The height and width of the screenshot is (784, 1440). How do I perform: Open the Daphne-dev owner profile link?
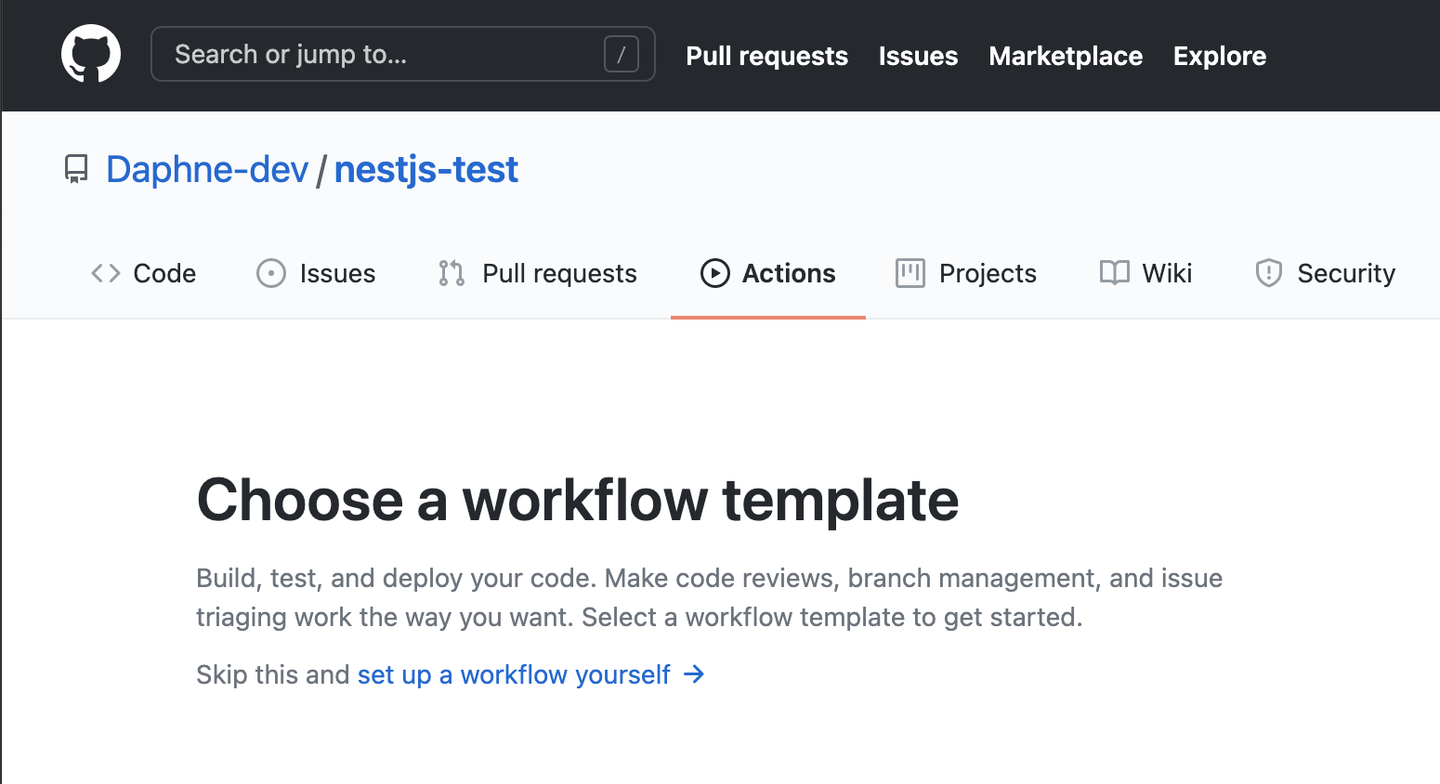pyautogui.click(x=207, y=169)
